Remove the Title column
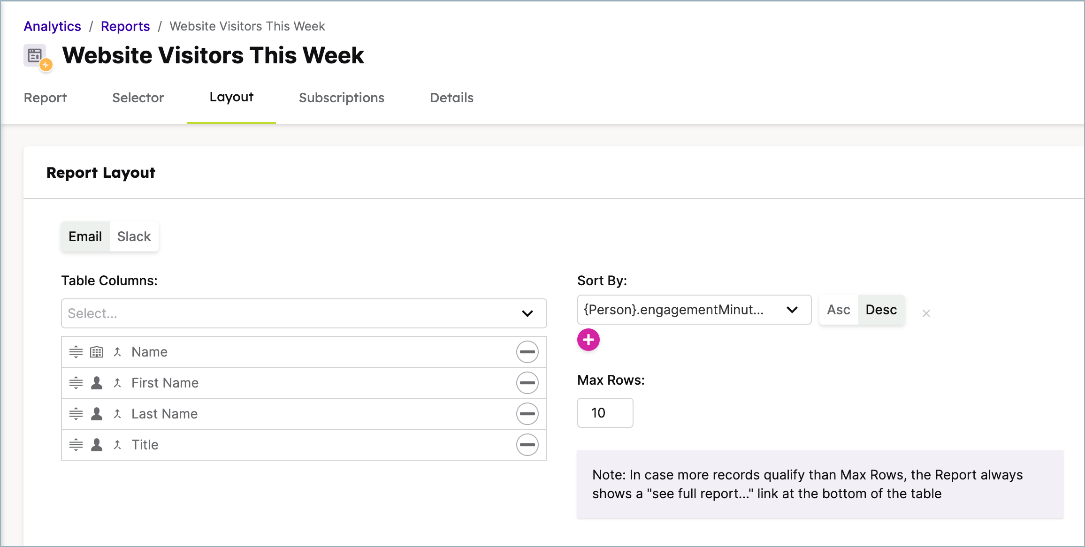The height and width of the screenshot is (547, 1085). pos(527,445)
